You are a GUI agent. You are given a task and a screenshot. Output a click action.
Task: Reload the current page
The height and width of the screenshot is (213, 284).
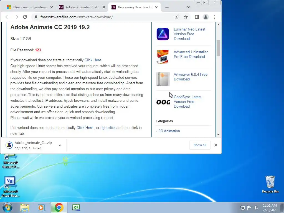[25, 17]
